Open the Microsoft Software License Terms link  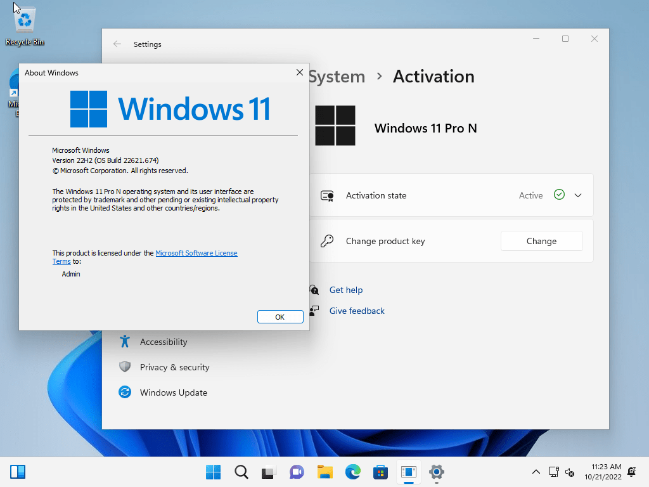tap(196, 253)
